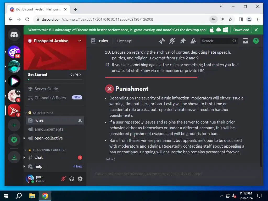
Task: Add a server with the plus icon
Action: (x=14, y=125)
